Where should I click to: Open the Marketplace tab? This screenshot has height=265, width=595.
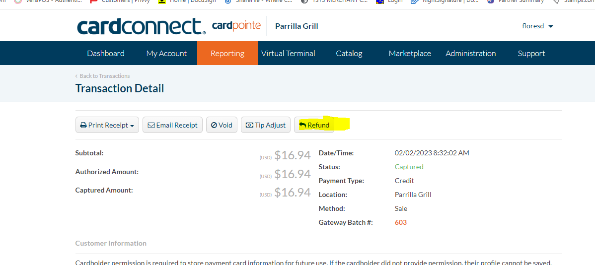coord(410,54)
